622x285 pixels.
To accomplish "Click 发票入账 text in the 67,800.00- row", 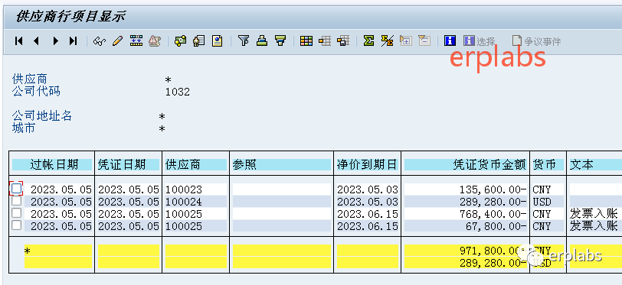I will [594, 226].
